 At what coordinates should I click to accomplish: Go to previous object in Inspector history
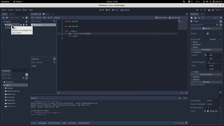click(x=215, y=18)
